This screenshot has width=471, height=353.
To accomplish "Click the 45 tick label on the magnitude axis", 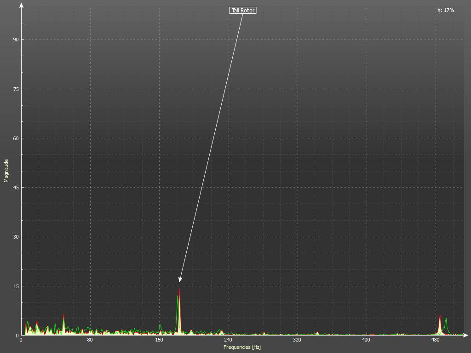I will 16,188.
